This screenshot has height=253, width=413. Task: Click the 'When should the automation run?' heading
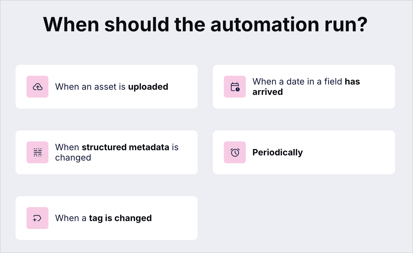coord(206,24)
